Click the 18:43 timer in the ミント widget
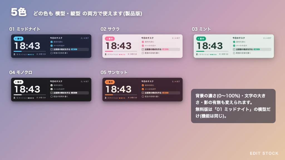 pos(210,46)
